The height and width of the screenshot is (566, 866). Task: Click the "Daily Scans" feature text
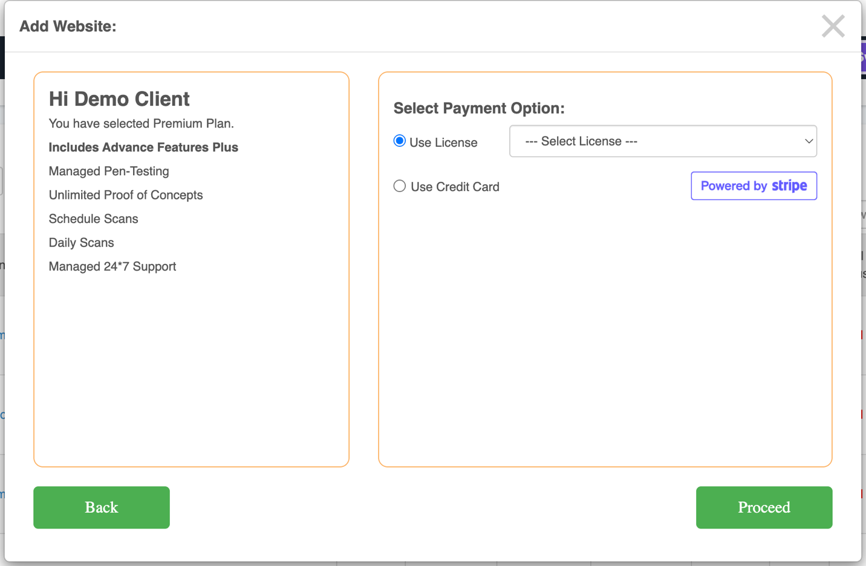[81, 243]
